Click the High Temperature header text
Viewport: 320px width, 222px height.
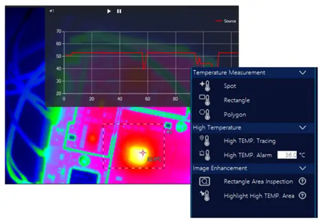[x=217, y=128]
